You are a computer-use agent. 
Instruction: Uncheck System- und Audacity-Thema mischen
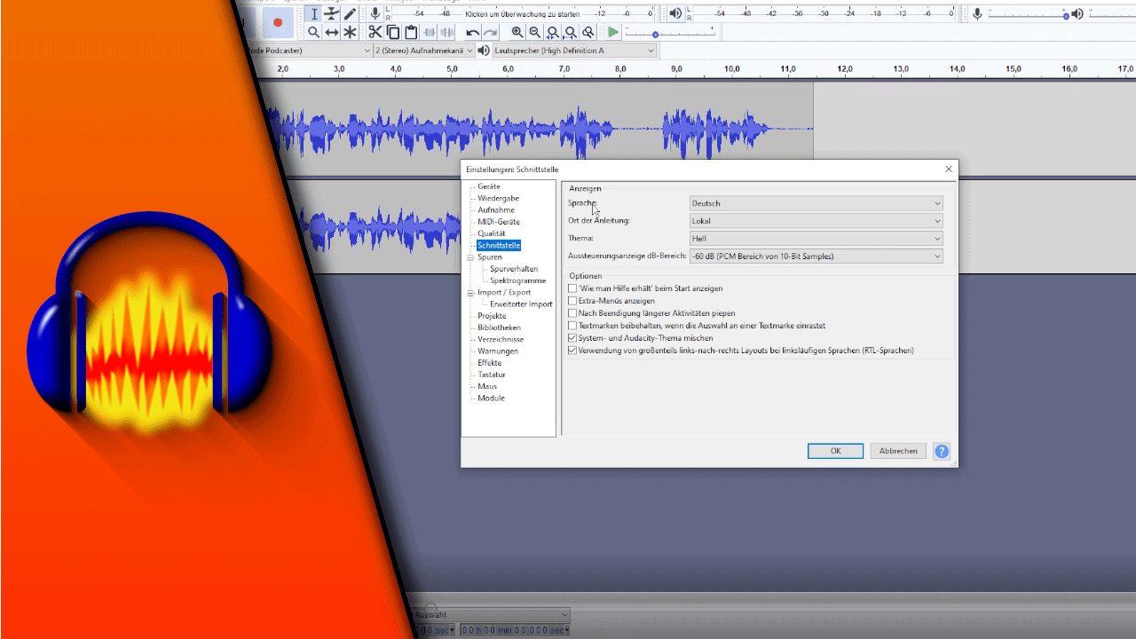point(572,338)
